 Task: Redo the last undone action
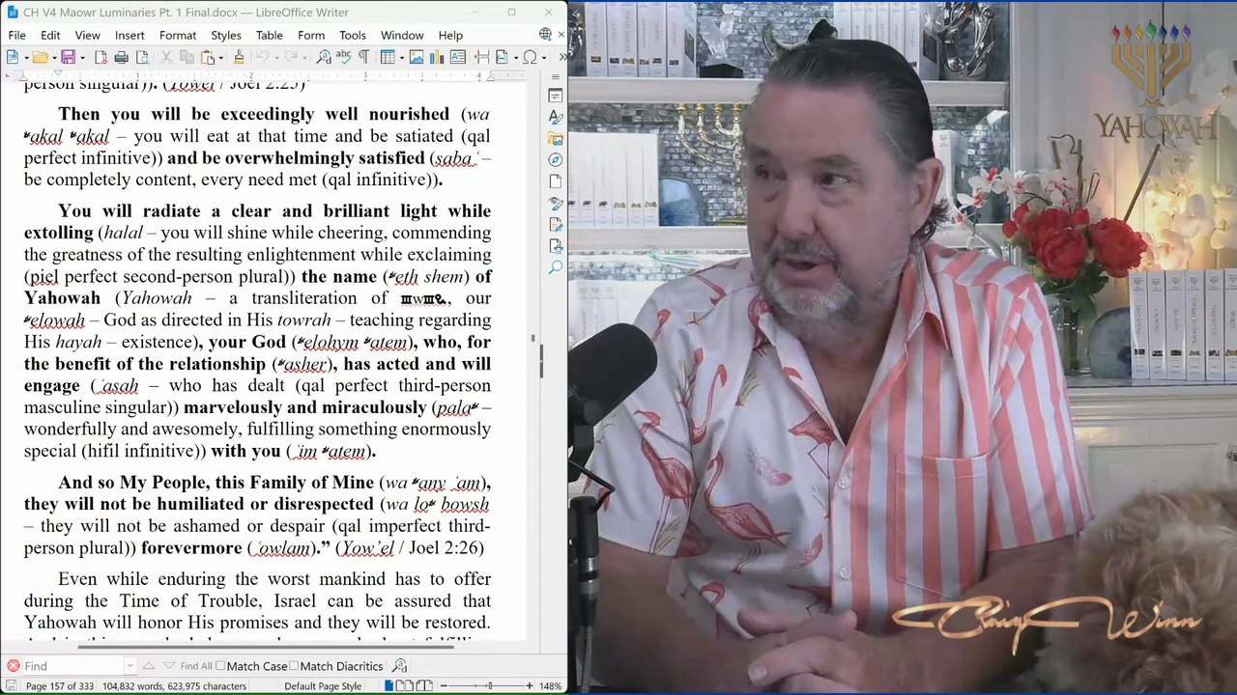[292, 58]
